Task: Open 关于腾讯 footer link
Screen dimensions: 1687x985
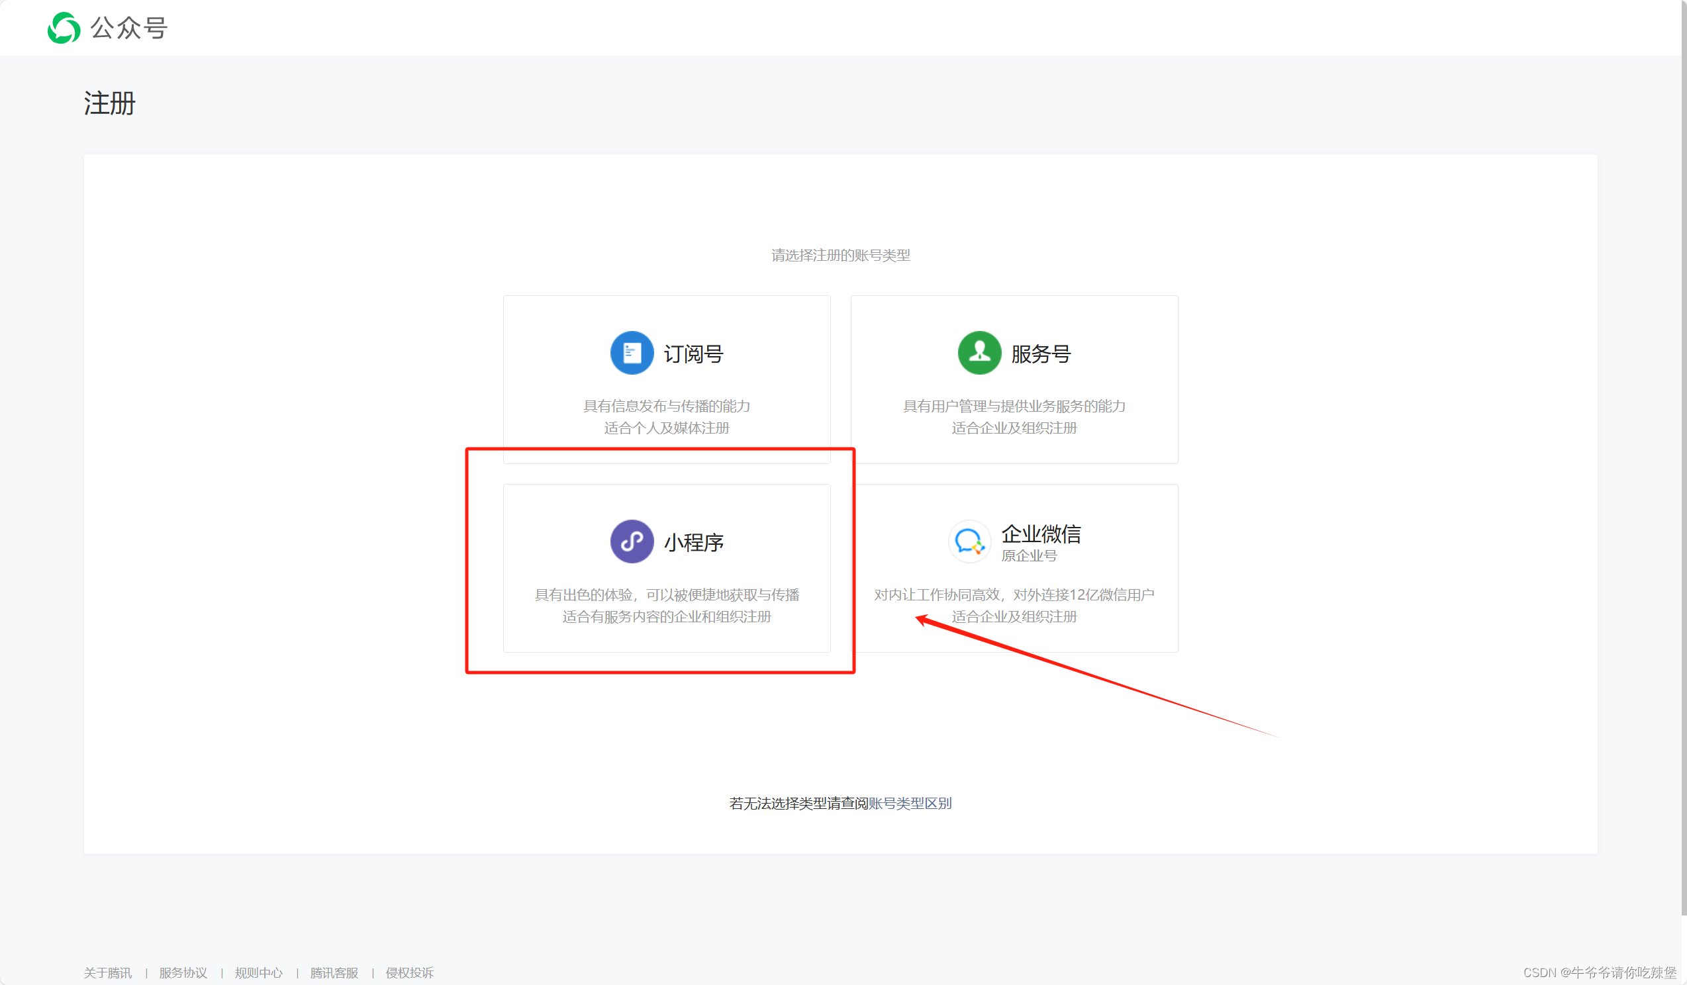Action: click(108, 972)
